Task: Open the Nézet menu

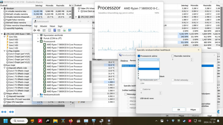Action: pos(52,26)
